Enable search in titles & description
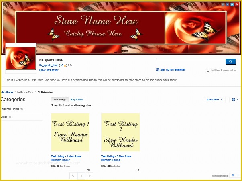Viewport: 242px width, 181px height. tap(208, 71)
